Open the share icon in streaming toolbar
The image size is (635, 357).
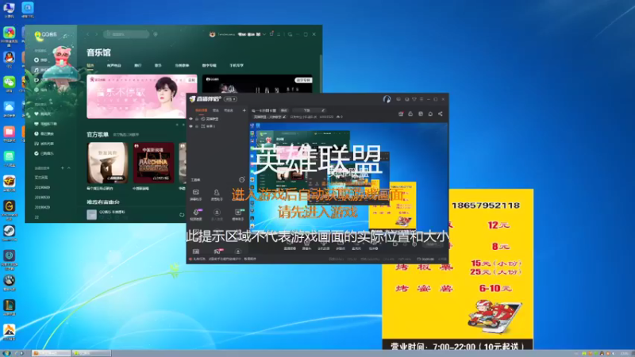coord(441,113)
